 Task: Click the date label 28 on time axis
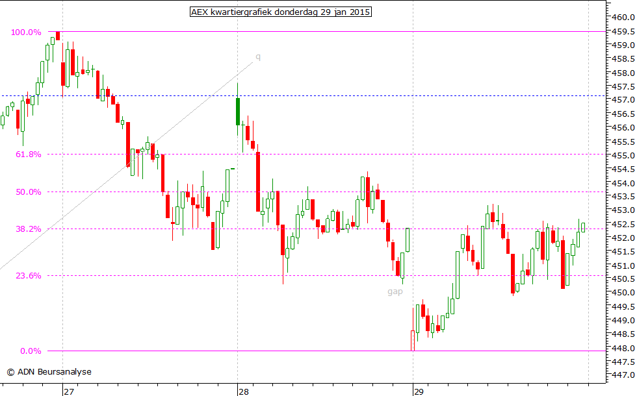pyautogui.click(x=244, y=391)
